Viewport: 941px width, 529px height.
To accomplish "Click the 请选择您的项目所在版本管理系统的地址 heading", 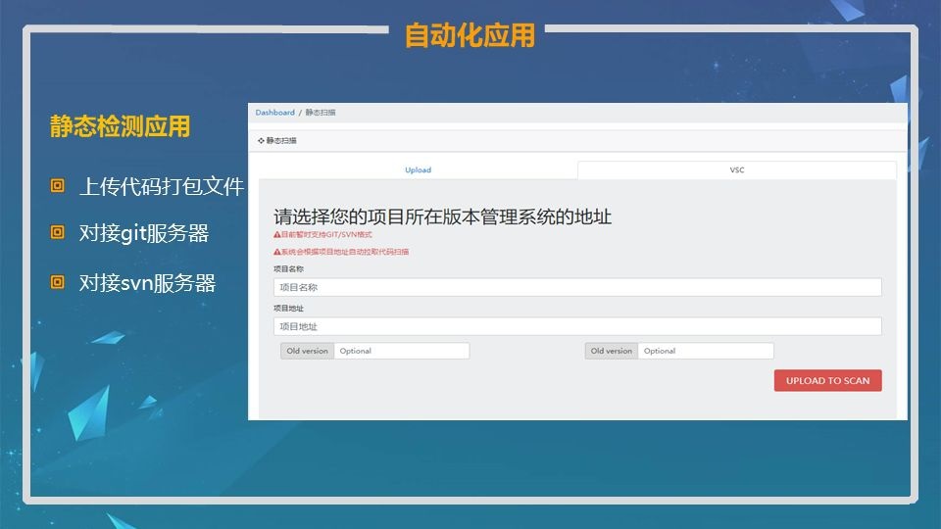I will 442,216.
